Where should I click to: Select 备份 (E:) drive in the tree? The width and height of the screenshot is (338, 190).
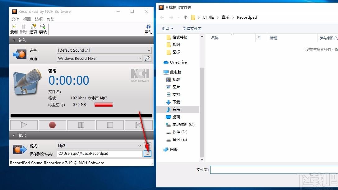click(x=177, y=140)
